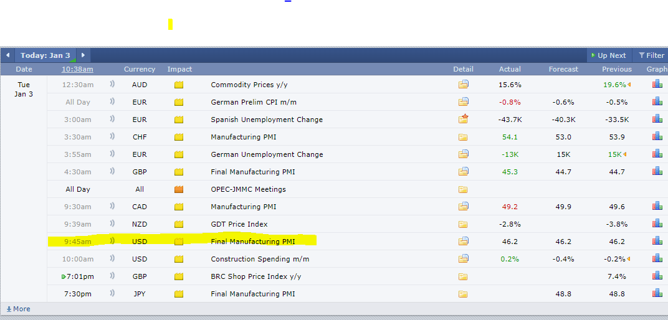Open detail folder for CAD Manufacturing PMI

463,207
